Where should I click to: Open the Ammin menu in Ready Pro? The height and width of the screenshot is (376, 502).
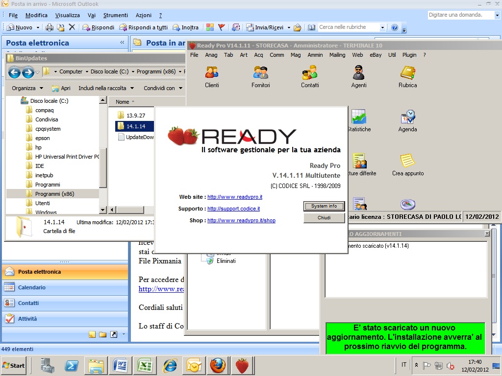(x=315, y=55)
